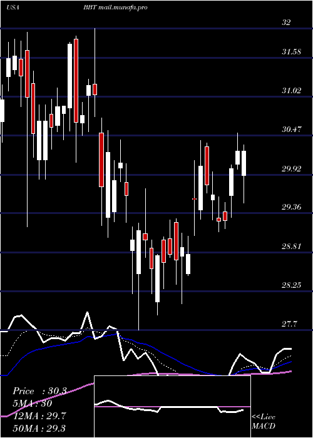
Task: Click the '<<Live MACD' label
Action: (264, 422)
